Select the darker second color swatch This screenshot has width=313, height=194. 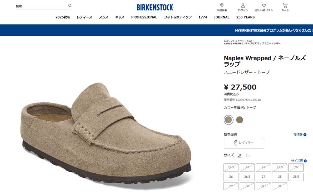tap(239, 120)
